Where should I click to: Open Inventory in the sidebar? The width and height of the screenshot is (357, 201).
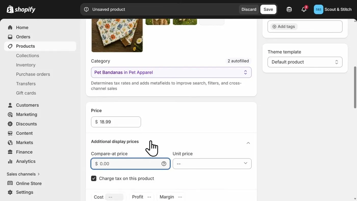coord(26,65)
